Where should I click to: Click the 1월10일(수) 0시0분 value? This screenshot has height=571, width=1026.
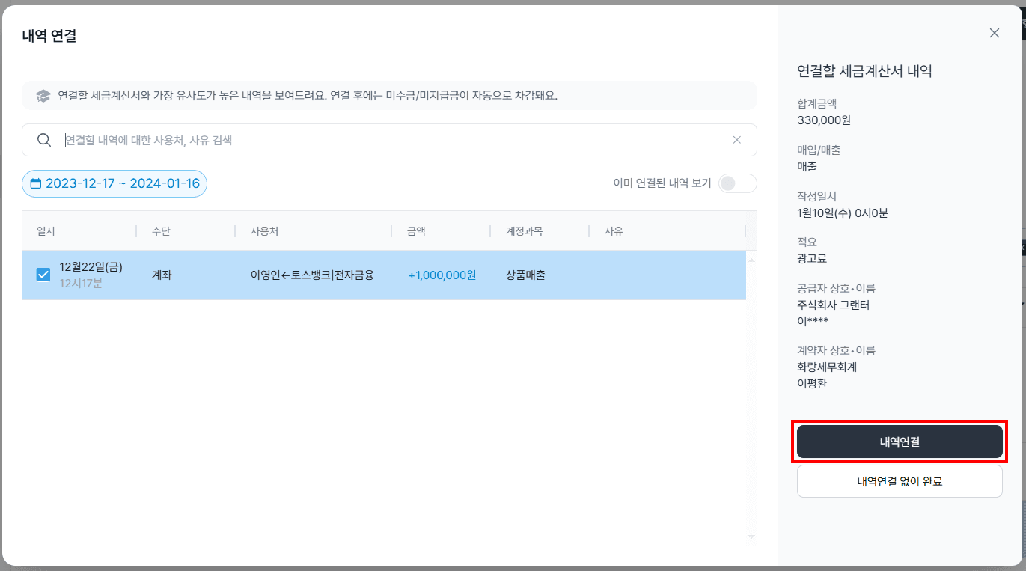tap(843, 213)
